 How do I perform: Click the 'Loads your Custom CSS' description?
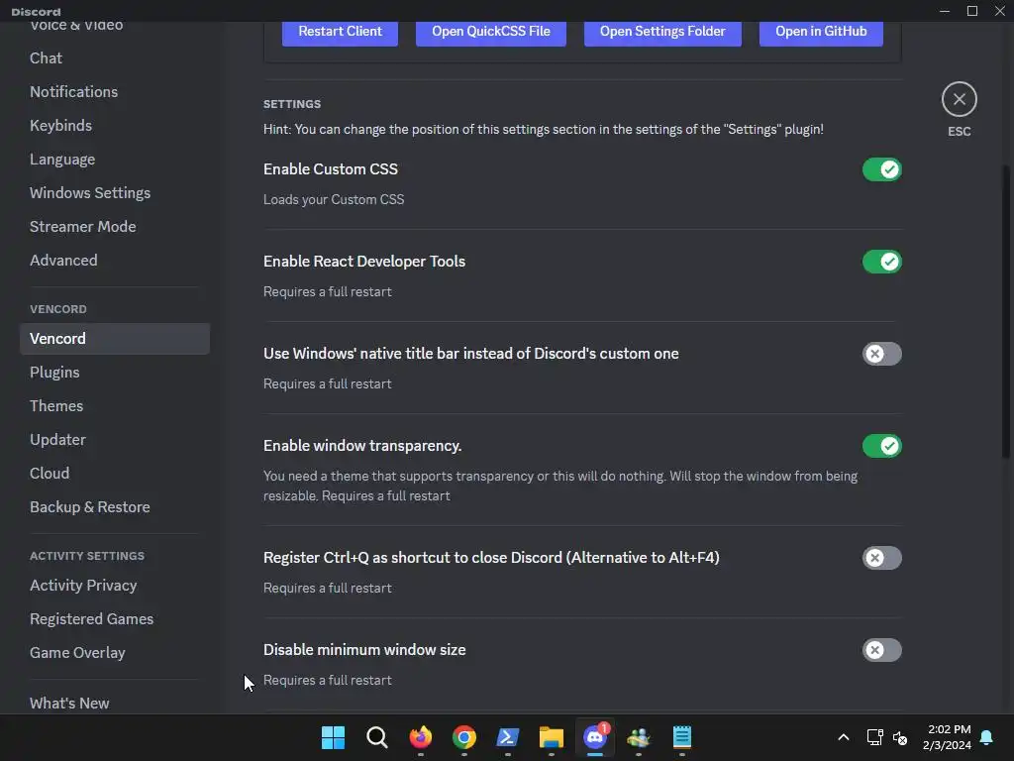[x=334, y=200]
